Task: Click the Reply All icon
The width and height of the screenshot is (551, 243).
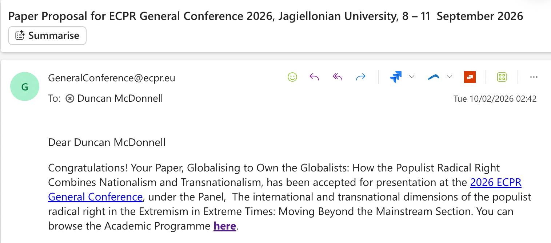Action: [338, 77]
